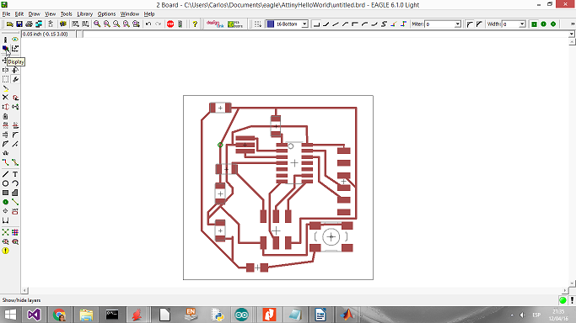This screenshot has height=323, width=576.
Task: Open the Draw menu
Action: pos(35,14)
